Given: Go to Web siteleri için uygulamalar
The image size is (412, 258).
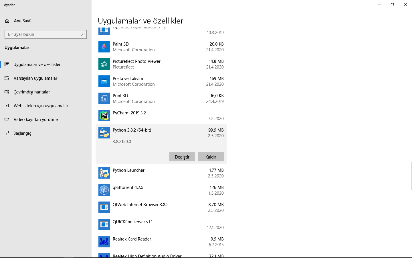Looking at the screenshot, I should (x=41, y=106).
